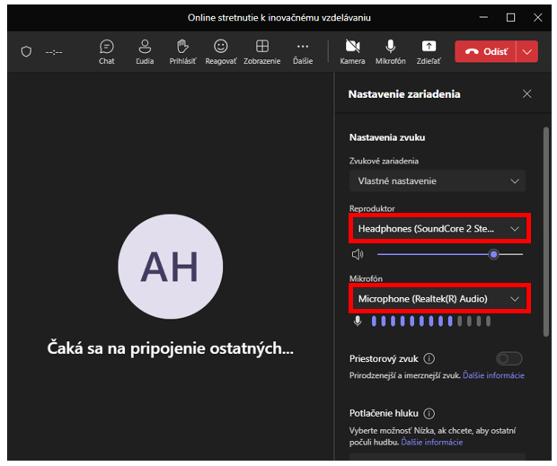Raise hand with Prihlásiť icon
557x466 pixels.
(x=182, y=52)
